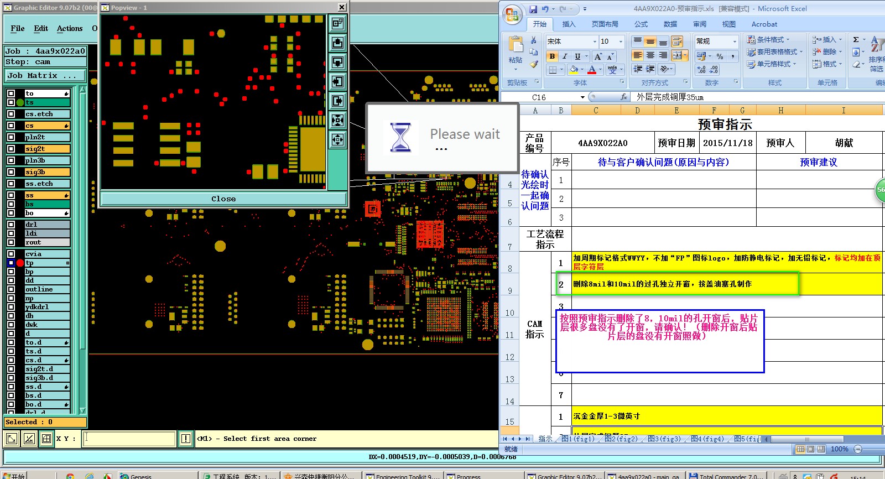Click the first icon left of X Y field
885x479 pixels.
pyautogui.click(x=11, y=439)
